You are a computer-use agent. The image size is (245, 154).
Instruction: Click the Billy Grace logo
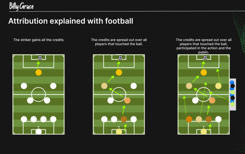click(x=21, y=6)
